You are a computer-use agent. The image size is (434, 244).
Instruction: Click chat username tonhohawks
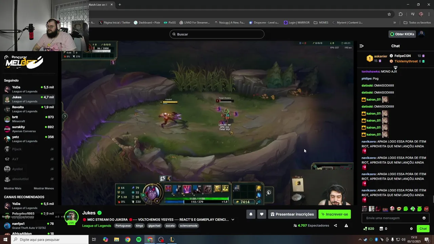pyautogui.click(x=371, y=72)
